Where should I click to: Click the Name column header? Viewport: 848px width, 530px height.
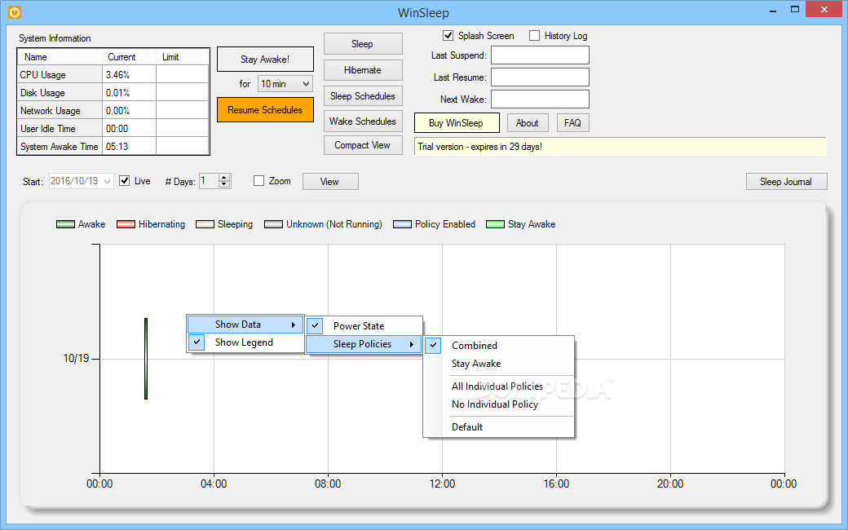point(60,57)
